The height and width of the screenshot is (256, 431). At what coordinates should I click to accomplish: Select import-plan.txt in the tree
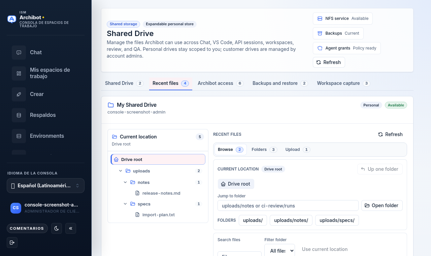[159, 215]
